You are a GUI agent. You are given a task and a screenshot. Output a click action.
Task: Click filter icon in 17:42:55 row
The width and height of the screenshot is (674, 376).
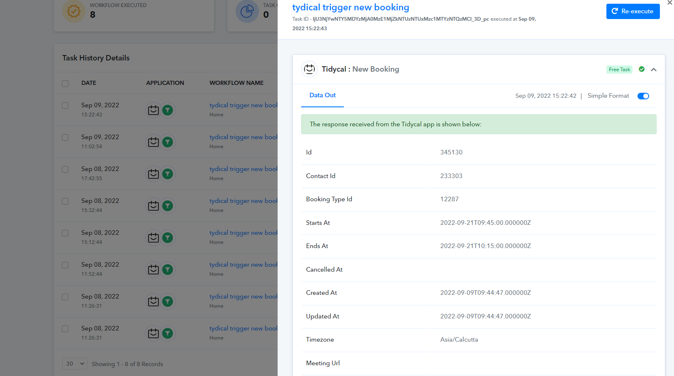coord(168,174)
